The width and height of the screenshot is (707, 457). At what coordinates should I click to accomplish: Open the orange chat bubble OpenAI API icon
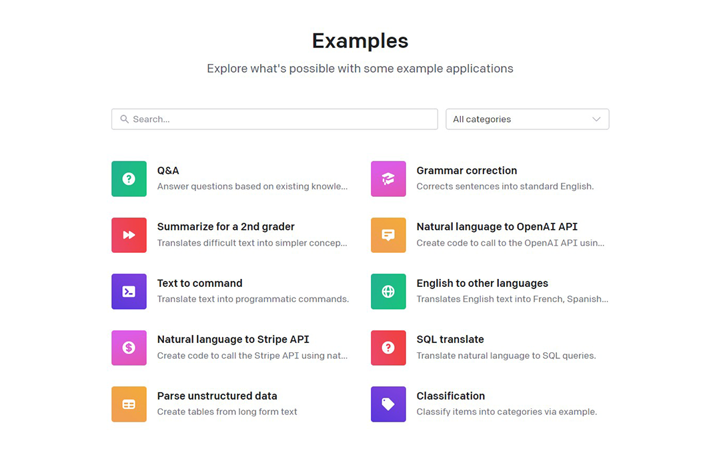click(388, 235)
